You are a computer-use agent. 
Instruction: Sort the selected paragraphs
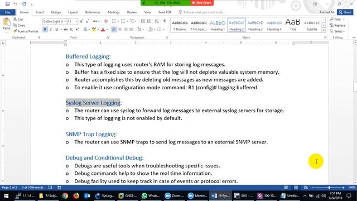pyautogui.click(x=157, y=21)
